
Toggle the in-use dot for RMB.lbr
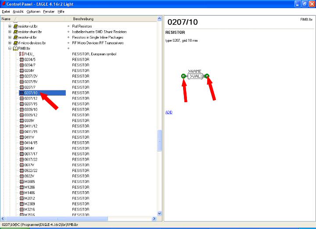68,49
